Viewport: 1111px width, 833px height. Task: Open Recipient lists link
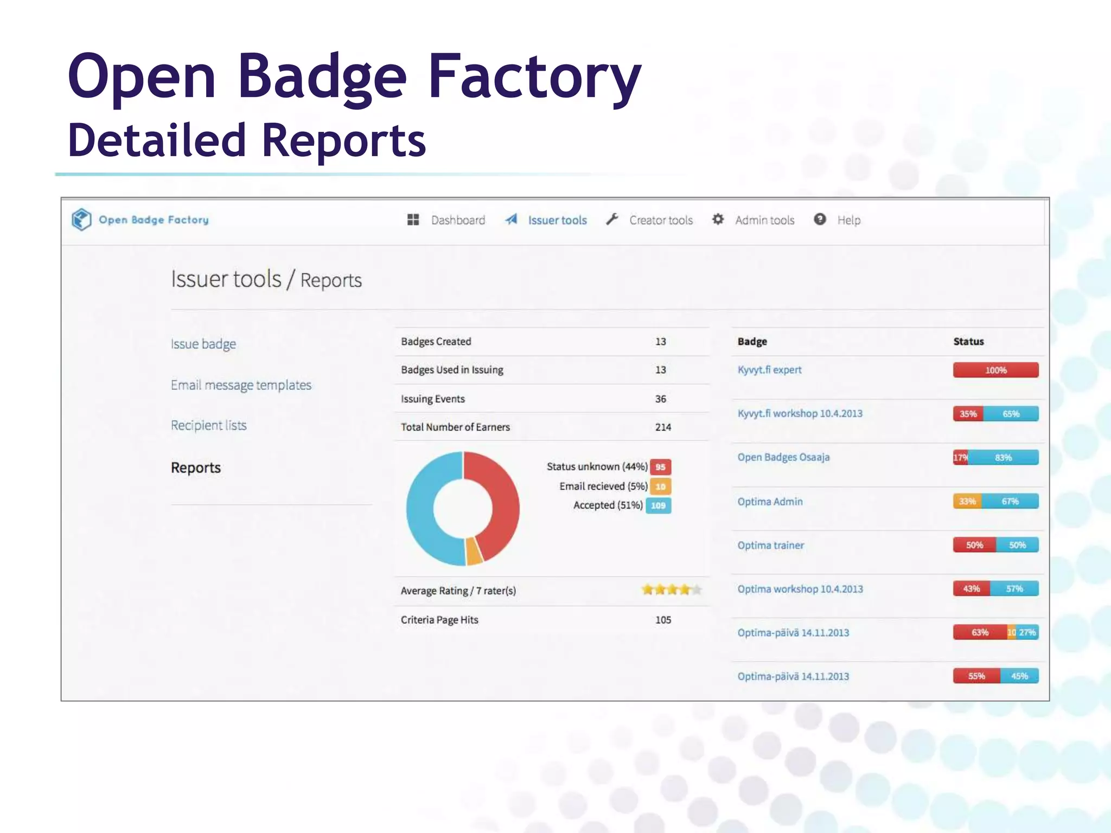[x=208, y=425]
